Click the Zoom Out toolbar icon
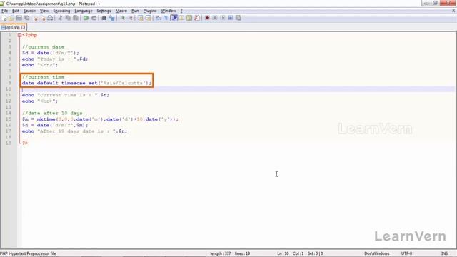Viewport: 457px width, 257px height. 131,18
